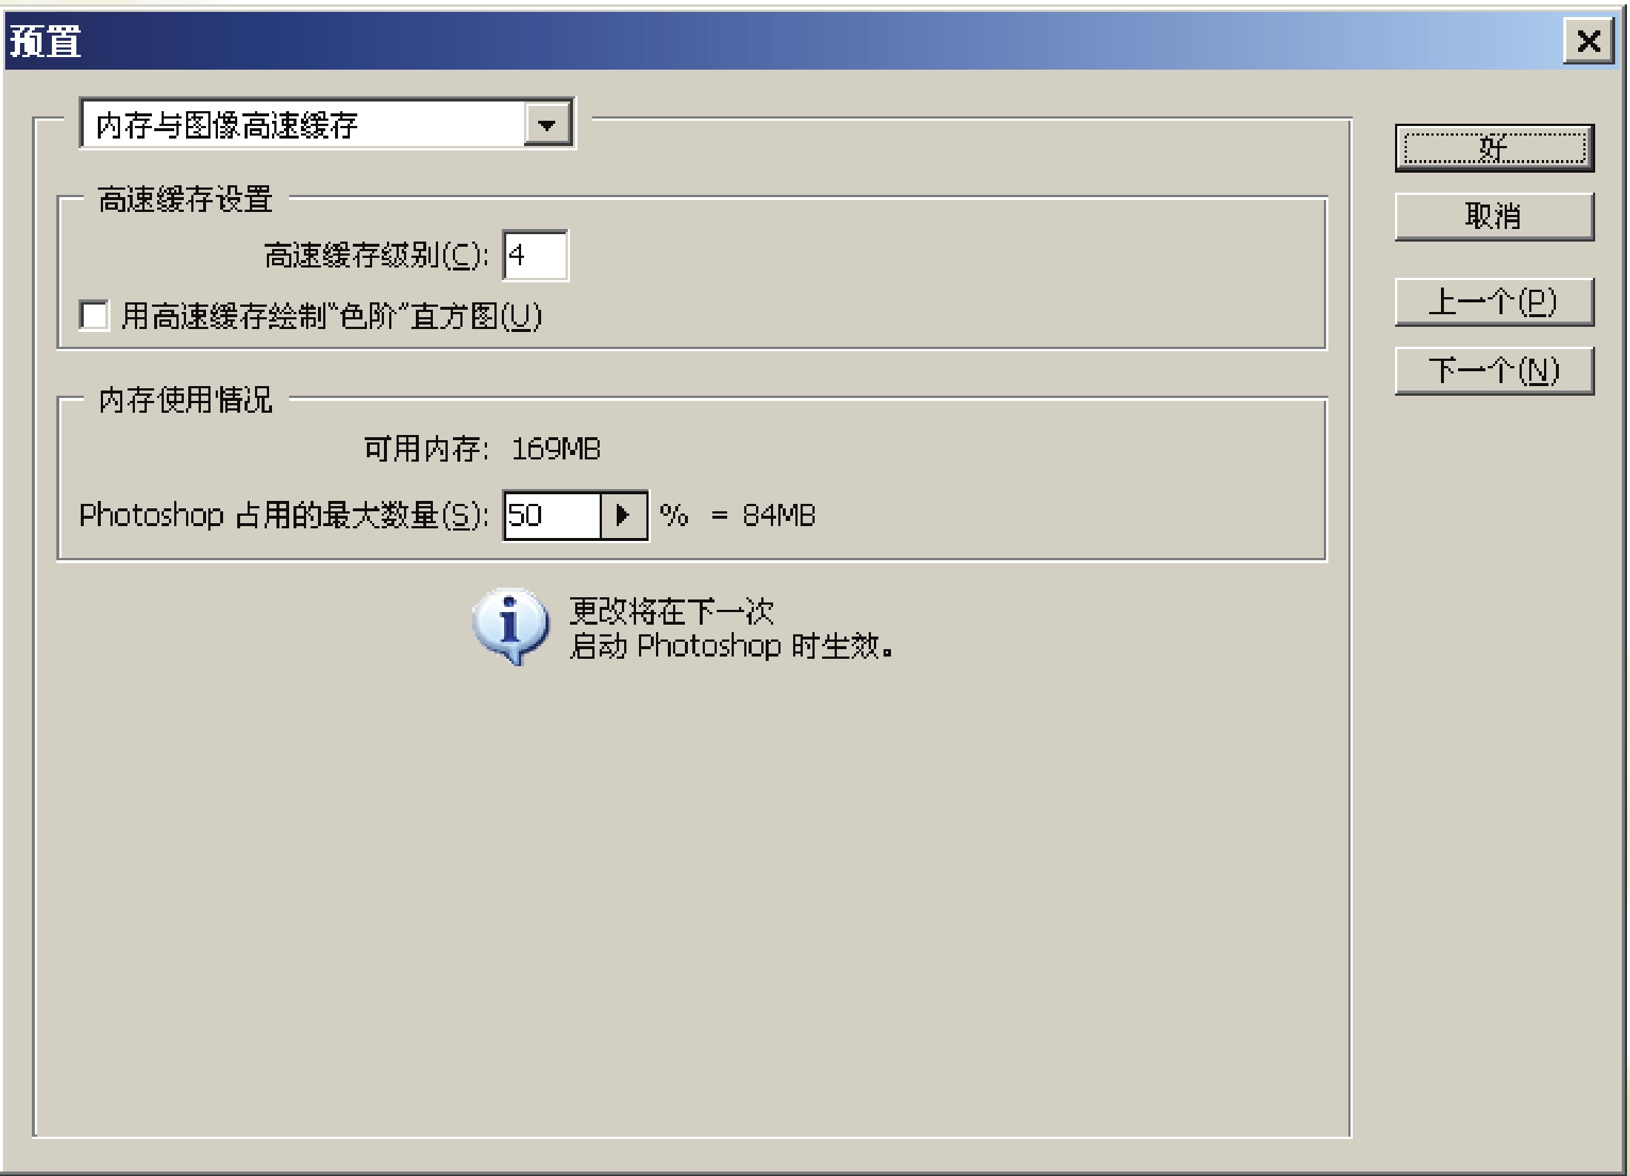Image resolution: width=1630 pixels, height=1176 pixels.
Task: Enable 用高速缓存绘制色阶直方图 checkbox
Action: coord(94,316)
